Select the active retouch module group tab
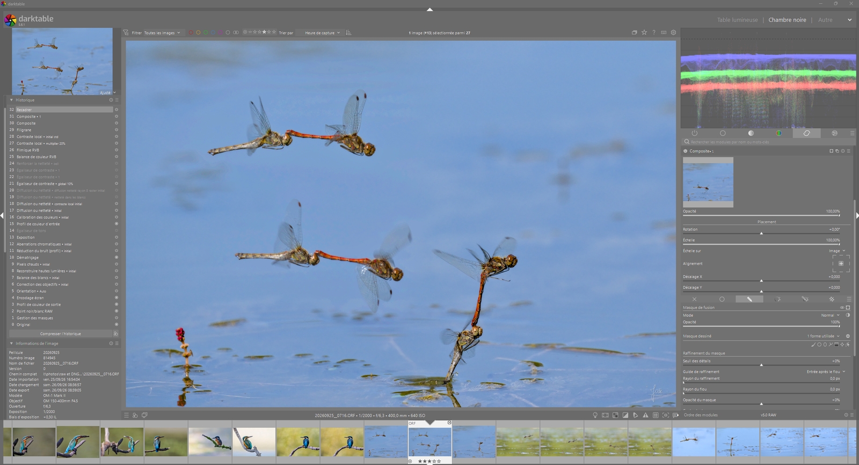859x465 pixels. (806, 133)
